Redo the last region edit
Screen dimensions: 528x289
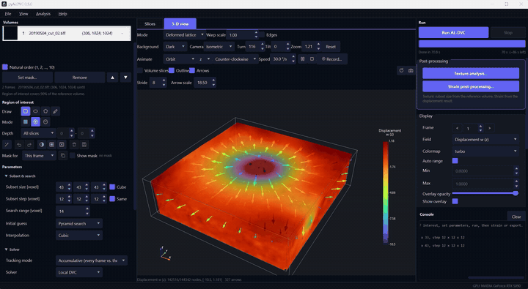[29, 145]
